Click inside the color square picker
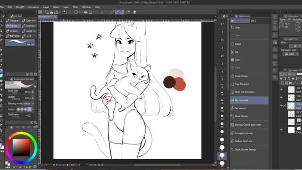The image size is (302, 170). pos(21,148)
